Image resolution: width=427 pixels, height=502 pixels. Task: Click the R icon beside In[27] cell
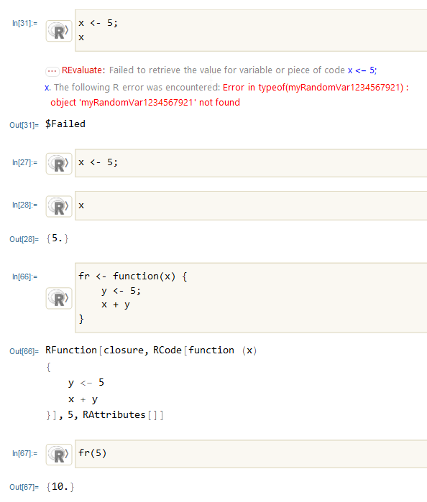point(59,164)
